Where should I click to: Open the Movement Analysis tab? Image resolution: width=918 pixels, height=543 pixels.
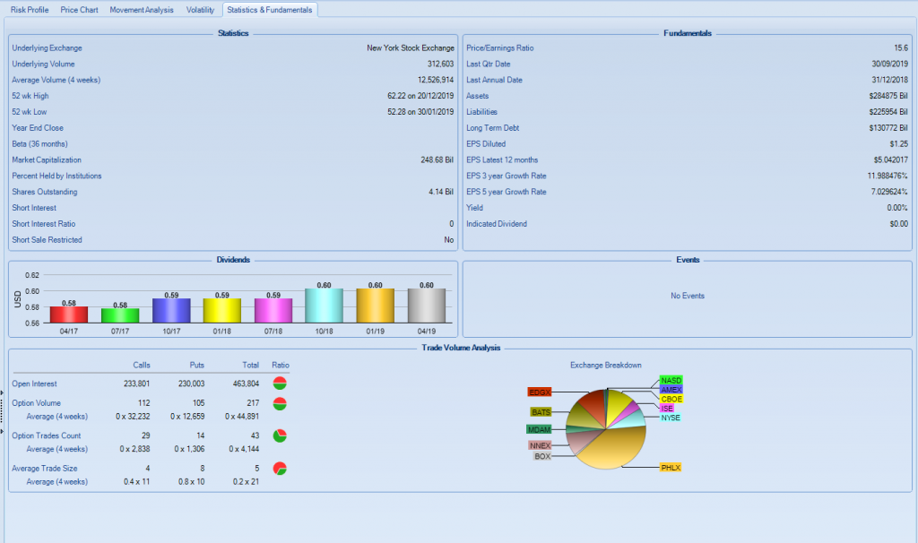tap(140, 10)
